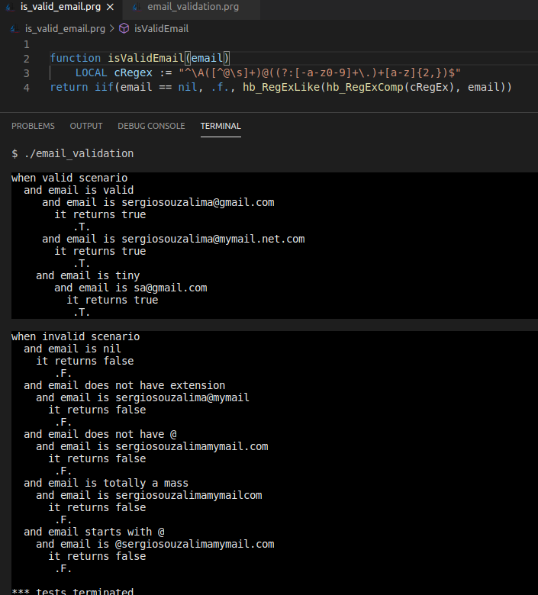
Task: Select the is_valid_email.prg editor tab
Action: [x=60, y=7]
